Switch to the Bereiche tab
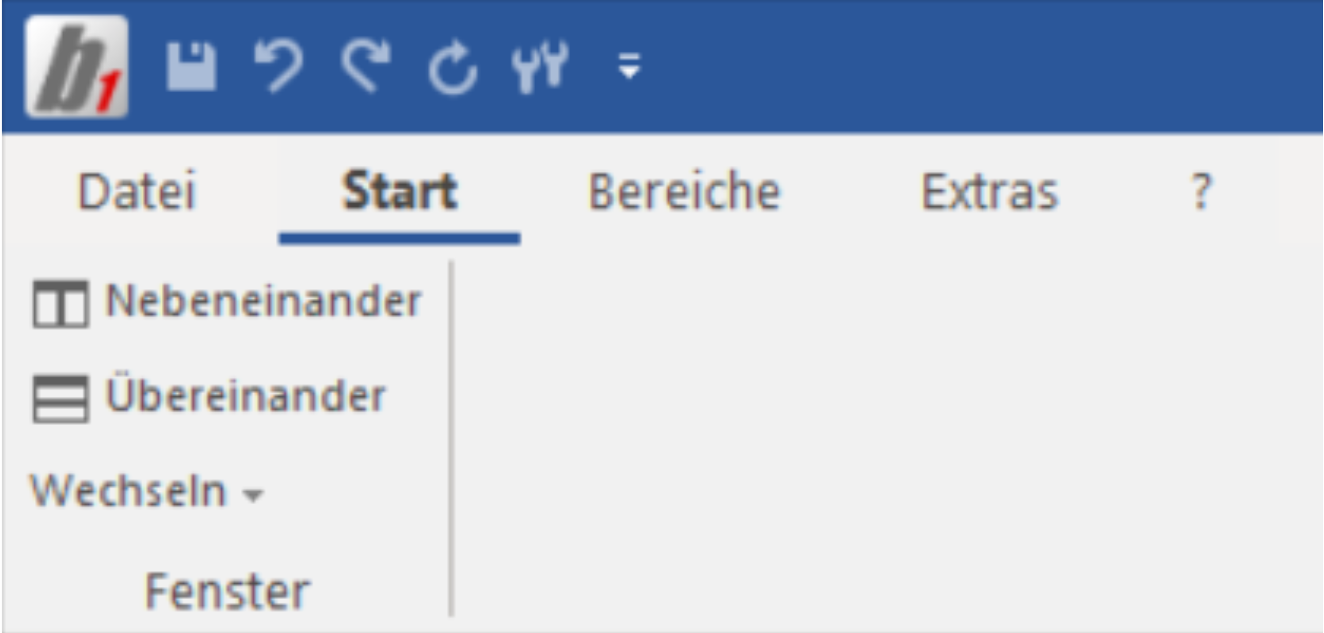 [x=684, y=192]
